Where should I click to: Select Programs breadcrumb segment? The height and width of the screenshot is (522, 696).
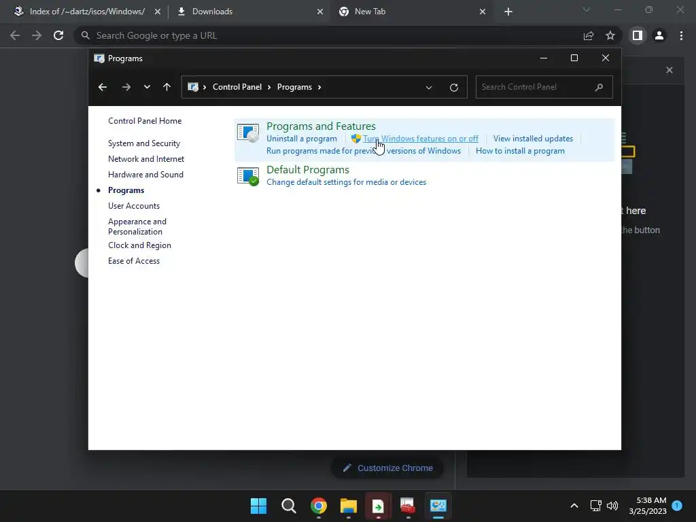pyautogui.click(x=294, y=87)
